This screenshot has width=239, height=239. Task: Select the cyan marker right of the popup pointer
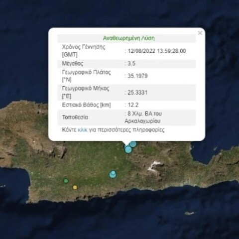coord(133,144)
